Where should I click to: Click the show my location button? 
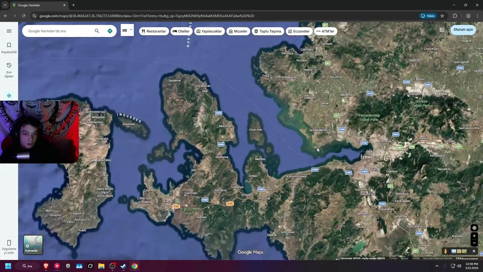pos(474,228)
